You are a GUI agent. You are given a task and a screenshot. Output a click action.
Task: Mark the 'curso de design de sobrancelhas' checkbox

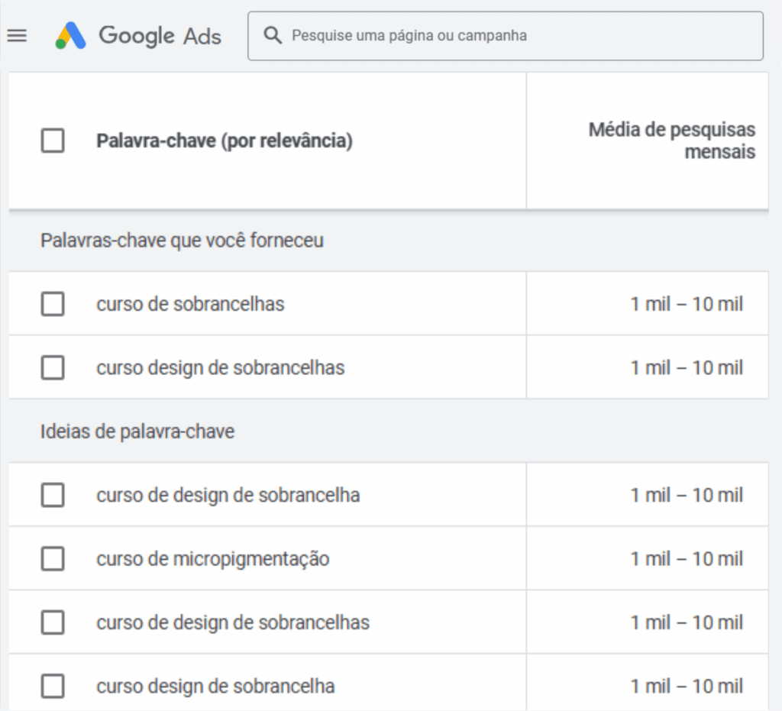(53, 622)
